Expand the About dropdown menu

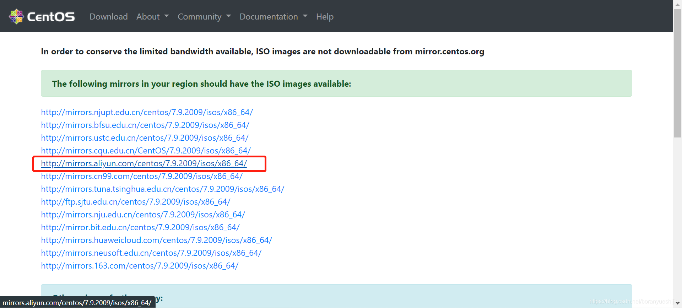pos(153,17)
